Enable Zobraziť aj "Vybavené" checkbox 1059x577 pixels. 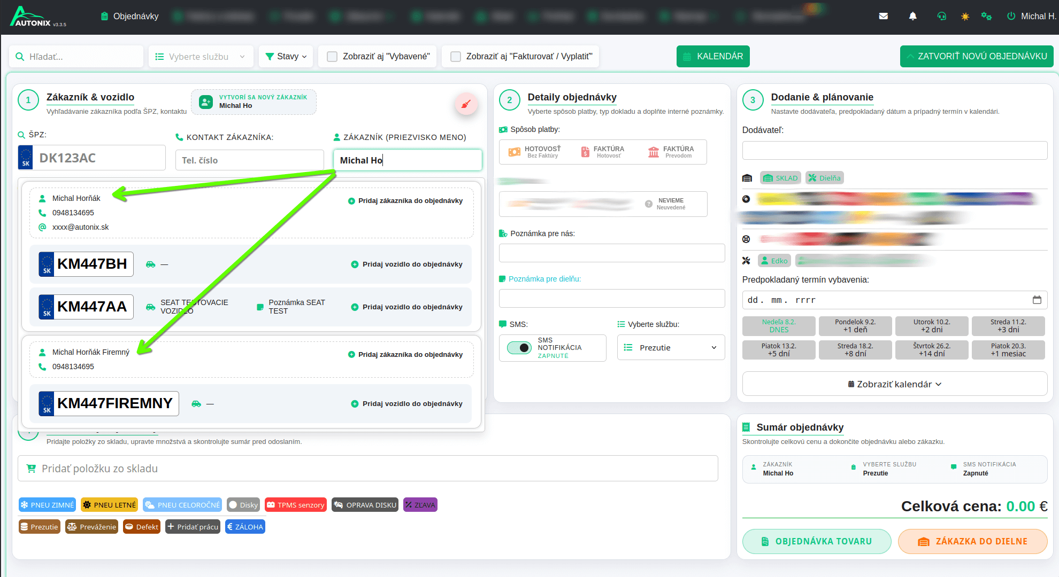(332, 57)
